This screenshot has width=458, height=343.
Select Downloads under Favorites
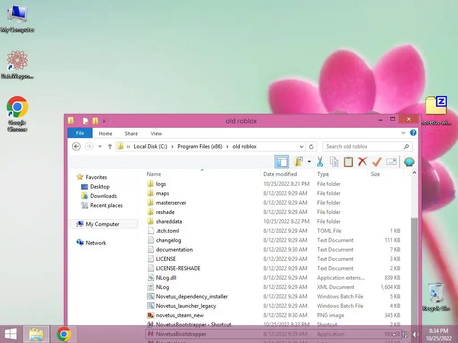click(99, 196)
